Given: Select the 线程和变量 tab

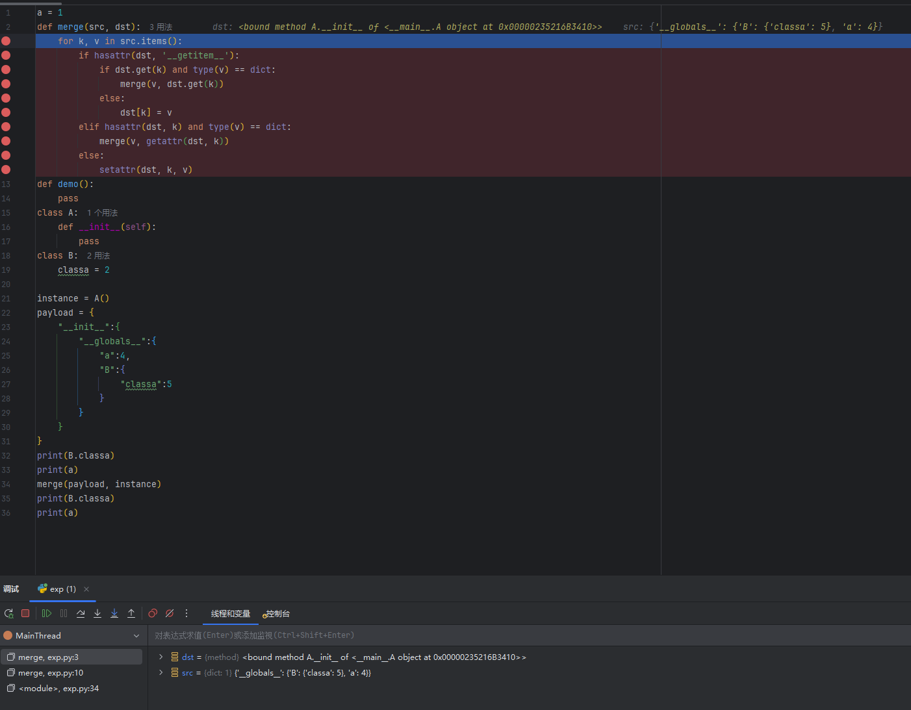Looking at the screenshot, I should click(x=230, y=614).
